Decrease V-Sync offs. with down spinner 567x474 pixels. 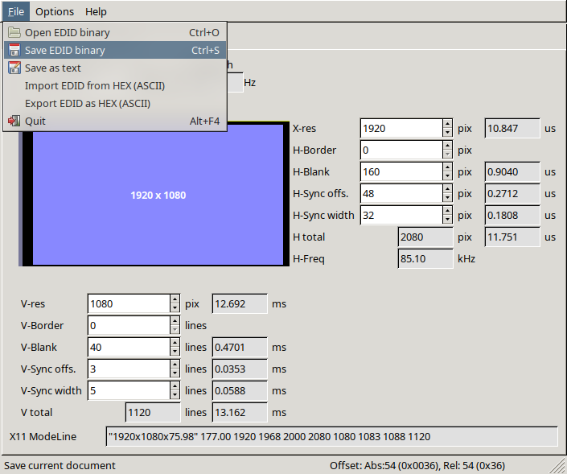[x=175, y=373]
